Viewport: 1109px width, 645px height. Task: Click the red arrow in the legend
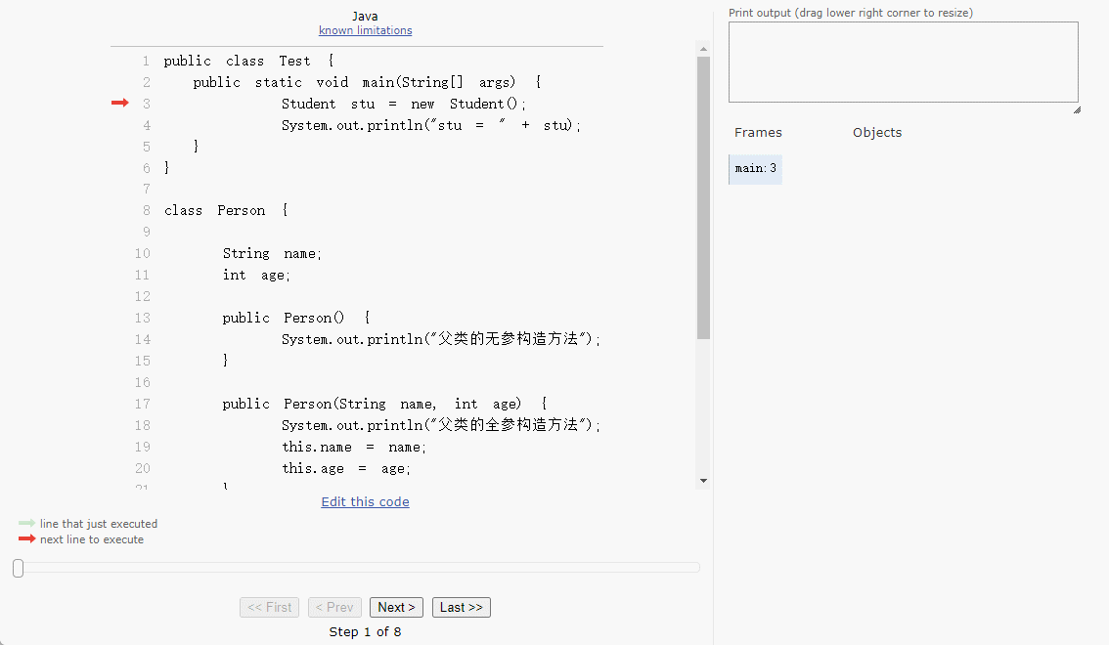coord(26,539)
